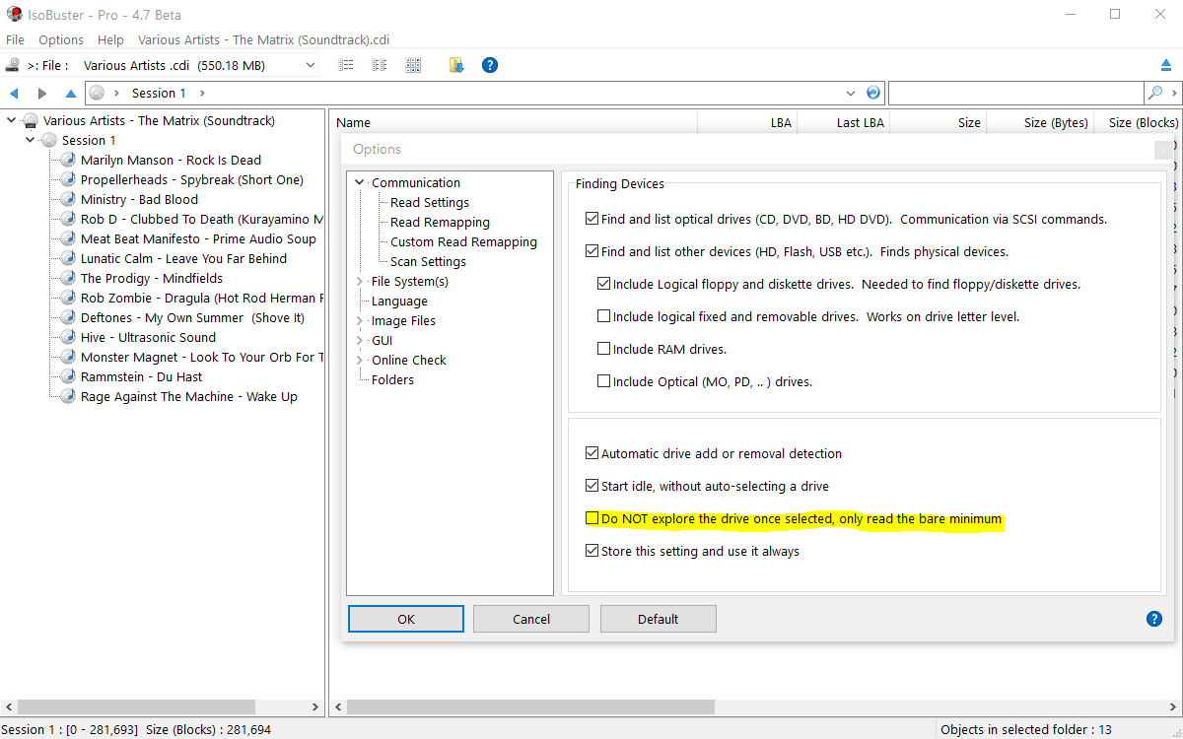The height and width of the screenshot is (739, 1183).
Task: Select Read Settings in options tree
Action: click(430, 202)
